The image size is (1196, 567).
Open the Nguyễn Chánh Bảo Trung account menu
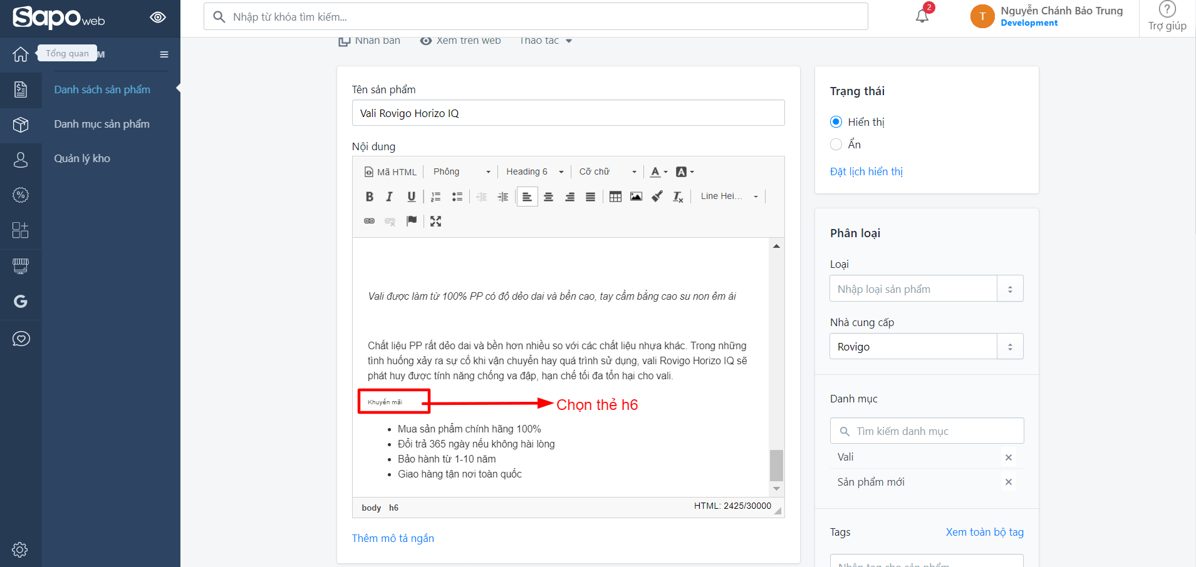(1048, 16)
